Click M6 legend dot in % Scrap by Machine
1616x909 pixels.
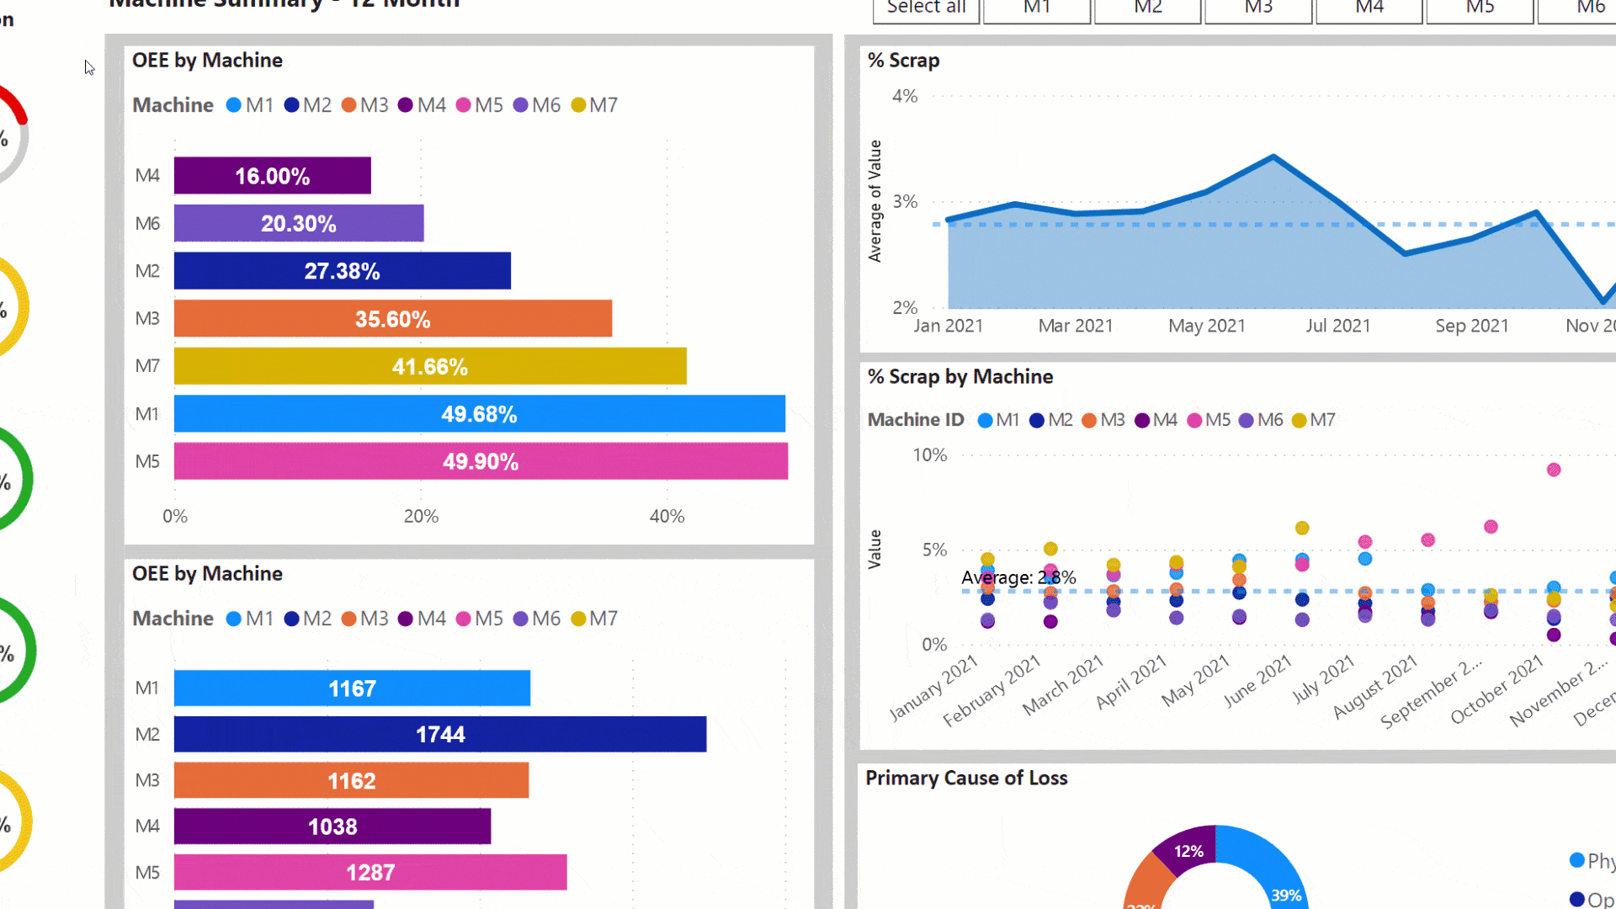coord(1247,420)
